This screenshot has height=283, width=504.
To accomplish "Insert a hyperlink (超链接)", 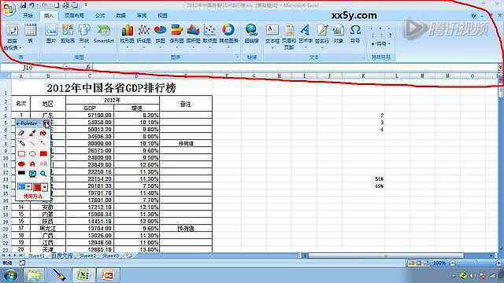I will (251, 33).
